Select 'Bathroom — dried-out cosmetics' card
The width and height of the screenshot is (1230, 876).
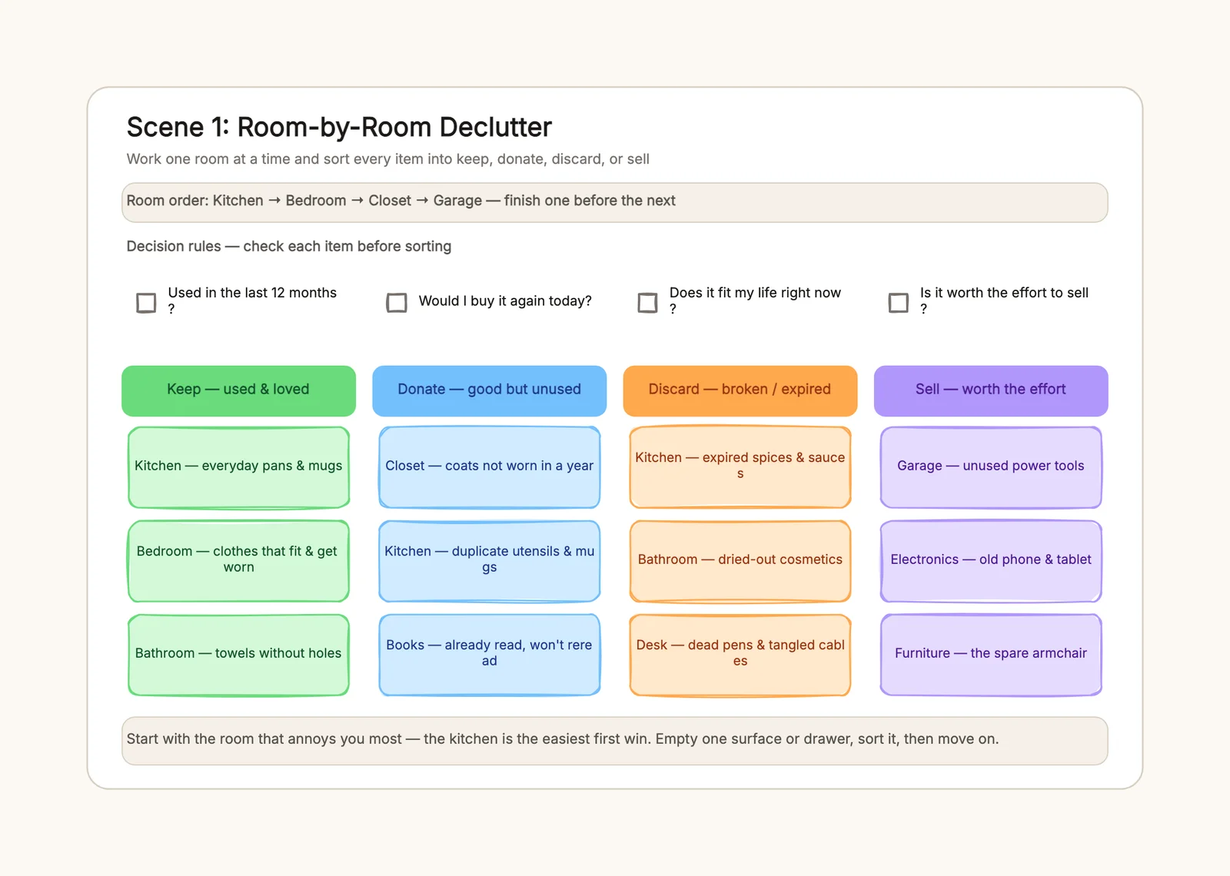(x=740, y=561)
